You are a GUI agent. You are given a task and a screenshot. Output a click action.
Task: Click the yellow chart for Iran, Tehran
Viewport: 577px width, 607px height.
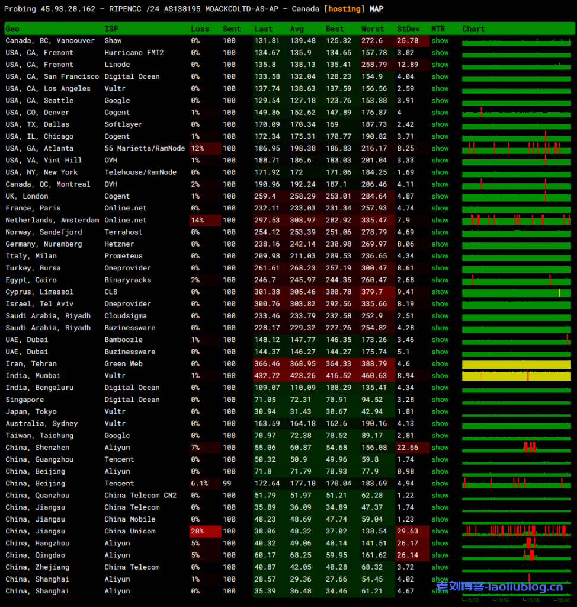click(516, 364)
